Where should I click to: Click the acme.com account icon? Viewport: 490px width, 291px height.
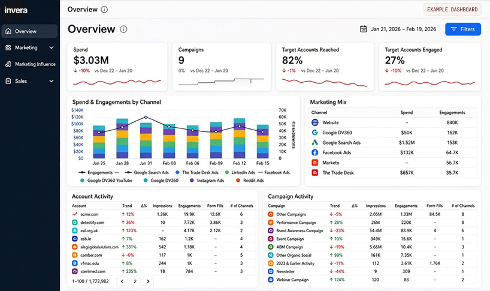pos(75,214)
